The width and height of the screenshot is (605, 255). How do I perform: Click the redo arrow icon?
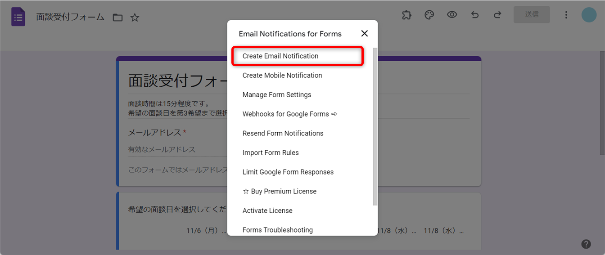[x=497, y=15]
